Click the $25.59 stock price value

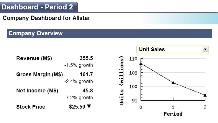[x=77, y=107]
